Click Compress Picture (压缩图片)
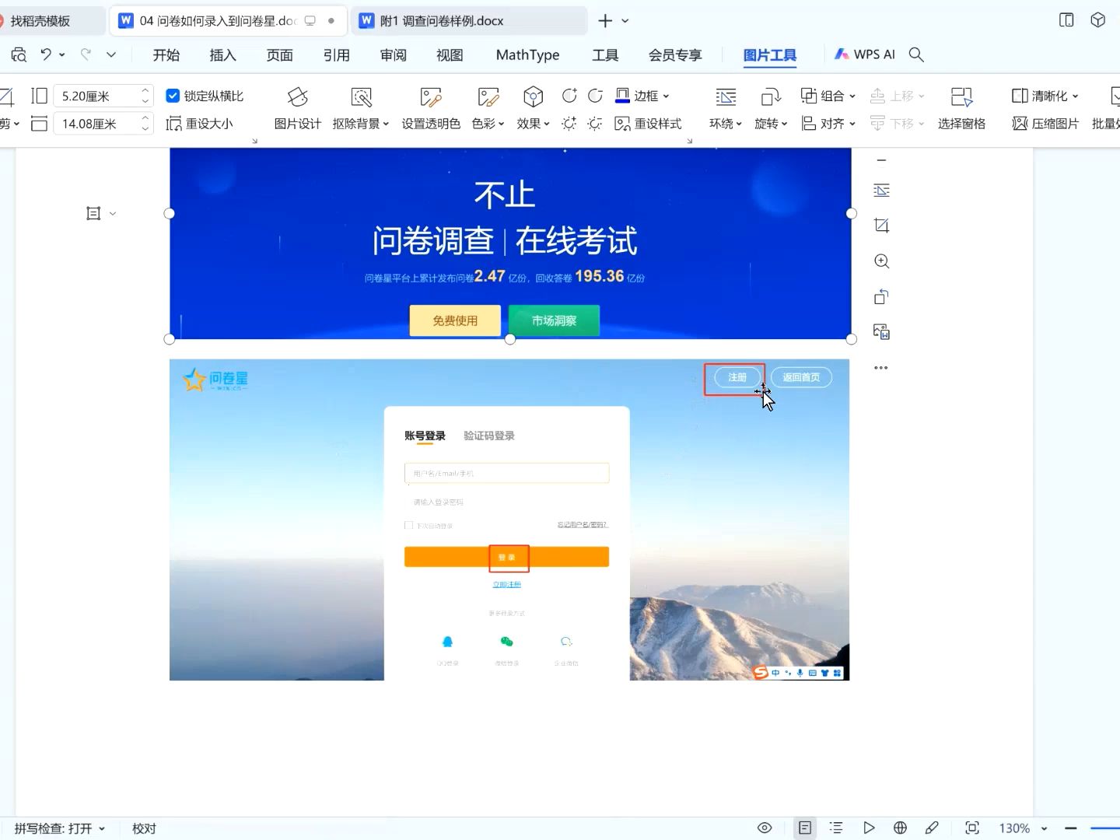The width and height of the screenshot is (1120, 840). (x=1045, y=124)
